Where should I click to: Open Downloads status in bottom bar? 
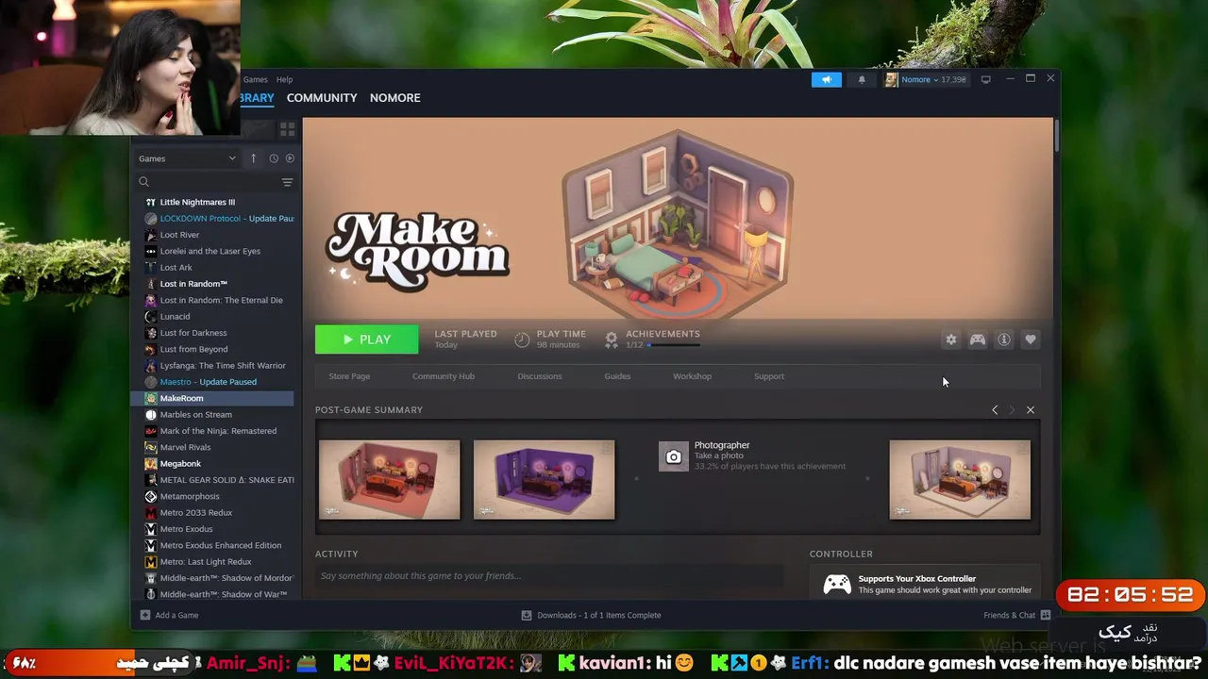coord(592,615)
